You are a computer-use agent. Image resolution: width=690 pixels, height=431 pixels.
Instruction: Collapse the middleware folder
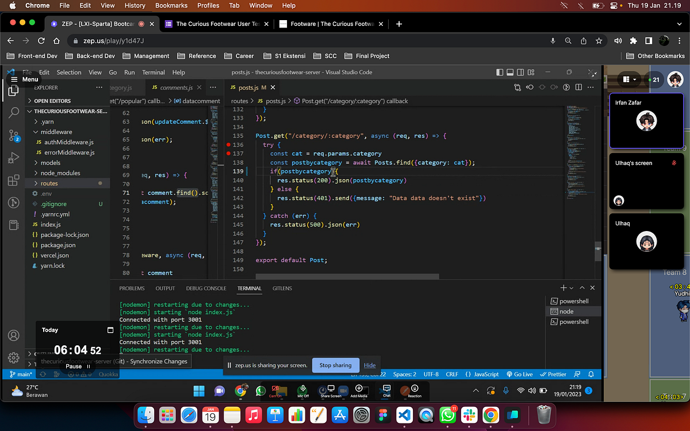[56, 132]
